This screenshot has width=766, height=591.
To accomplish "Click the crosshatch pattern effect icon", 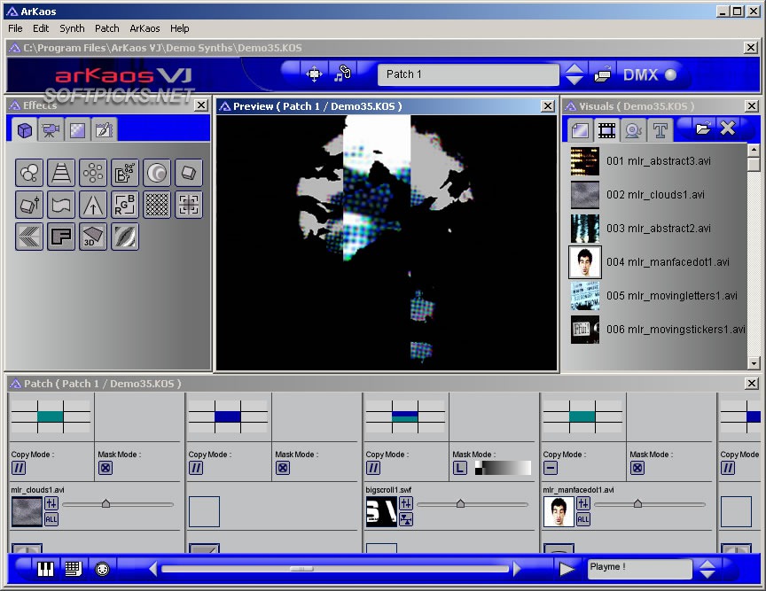I will [x=155, y=205].
